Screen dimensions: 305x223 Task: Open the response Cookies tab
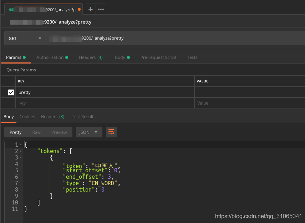27,117
